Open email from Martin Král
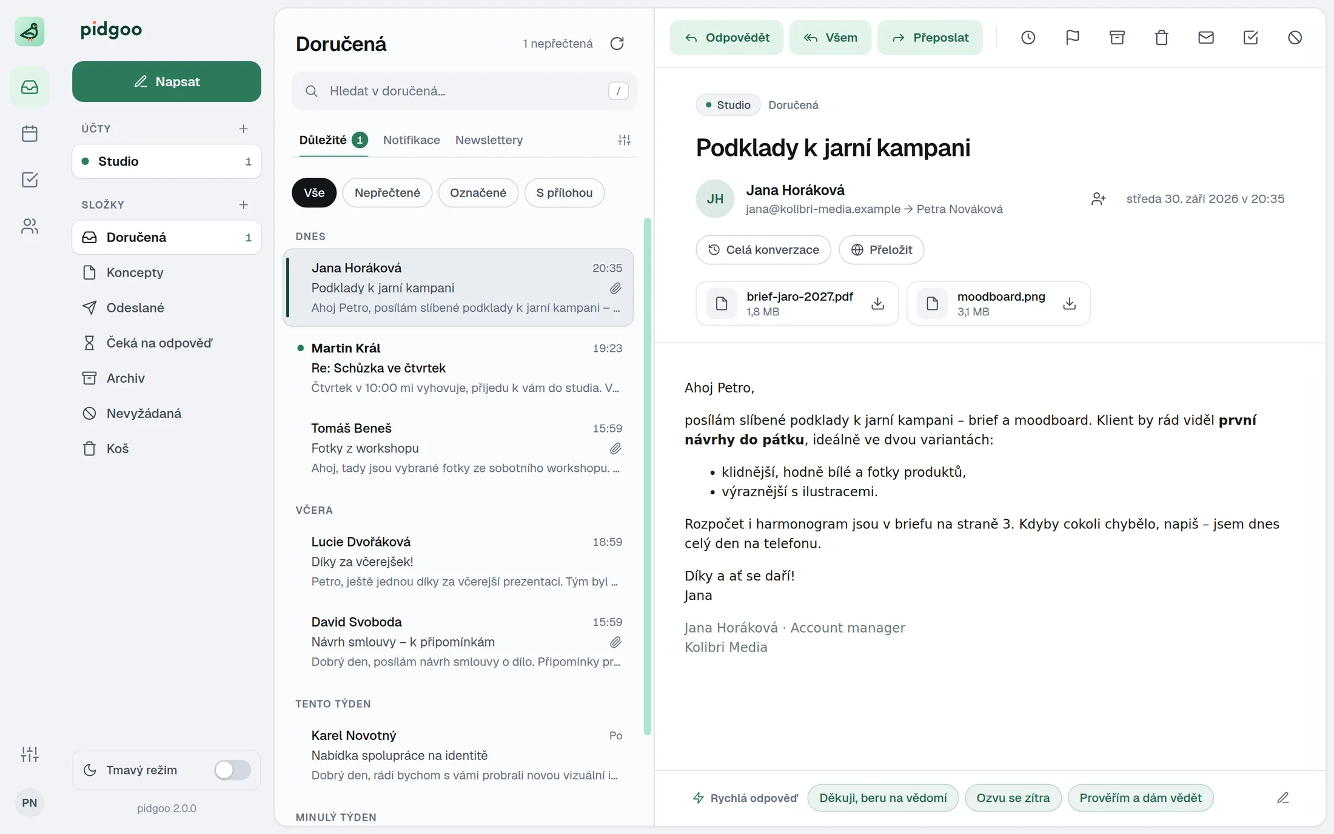The image size is (1334, 834). pyautogui.click(x=458, y=368)
